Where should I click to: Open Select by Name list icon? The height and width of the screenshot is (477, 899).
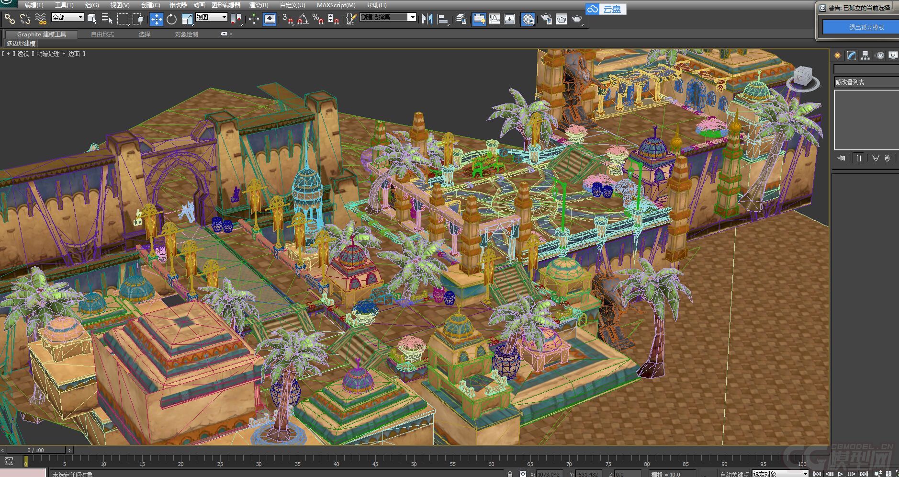coord(107,19)
